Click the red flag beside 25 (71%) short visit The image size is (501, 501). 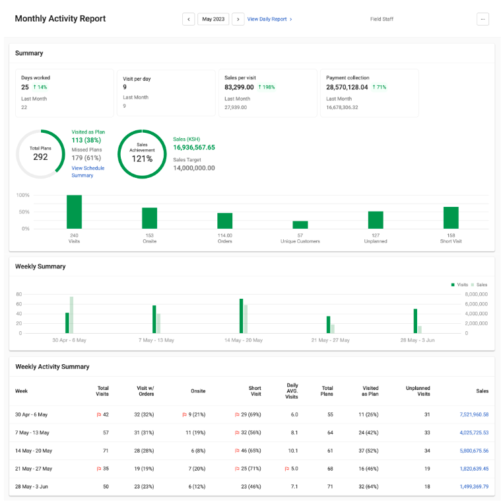237,469
